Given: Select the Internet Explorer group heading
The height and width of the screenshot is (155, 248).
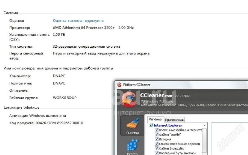Looking at the screenshot, I should (168, 125).
